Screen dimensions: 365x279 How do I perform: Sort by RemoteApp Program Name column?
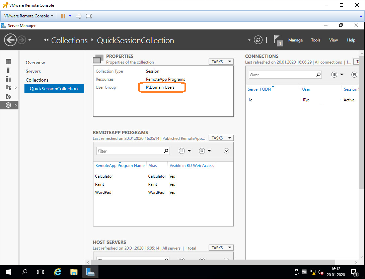point(120,165)
